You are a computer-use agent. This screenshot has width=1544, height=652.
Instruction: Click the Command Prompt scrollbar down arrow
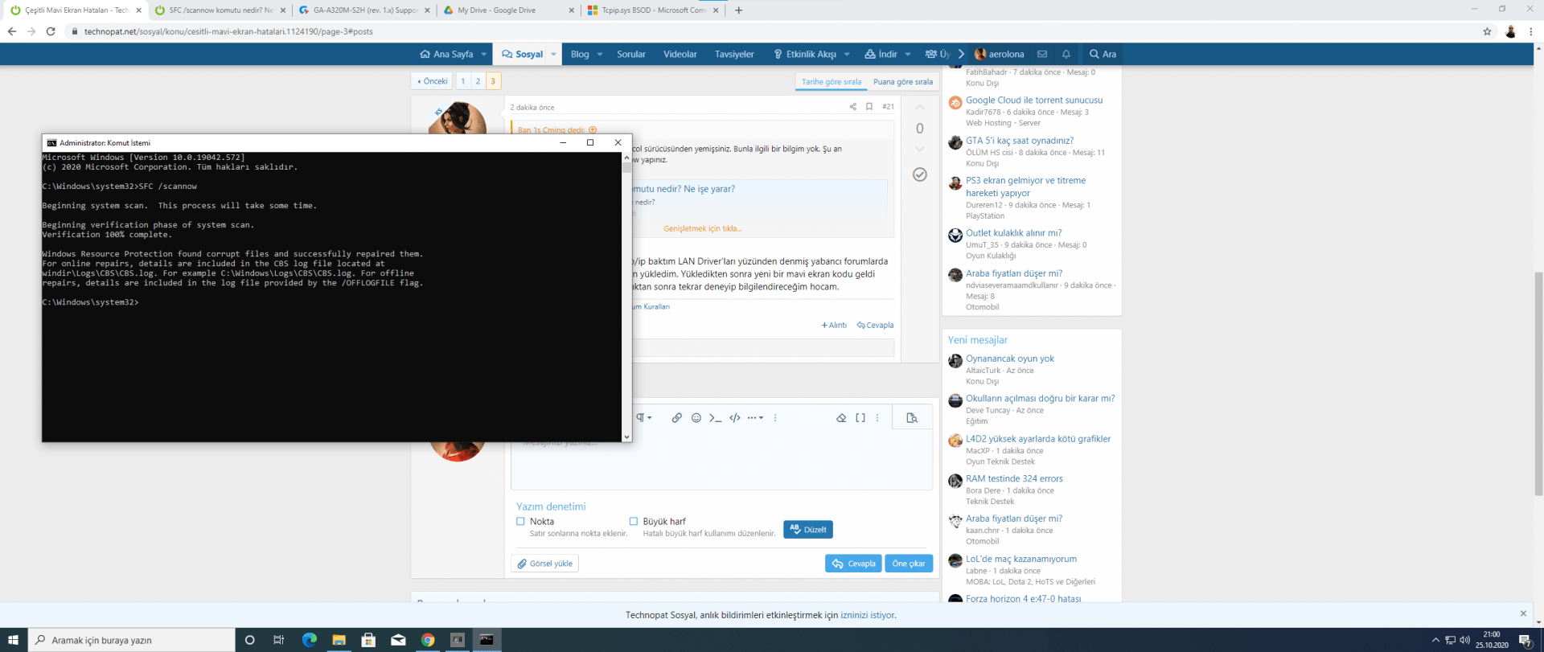tap(626, 437)
